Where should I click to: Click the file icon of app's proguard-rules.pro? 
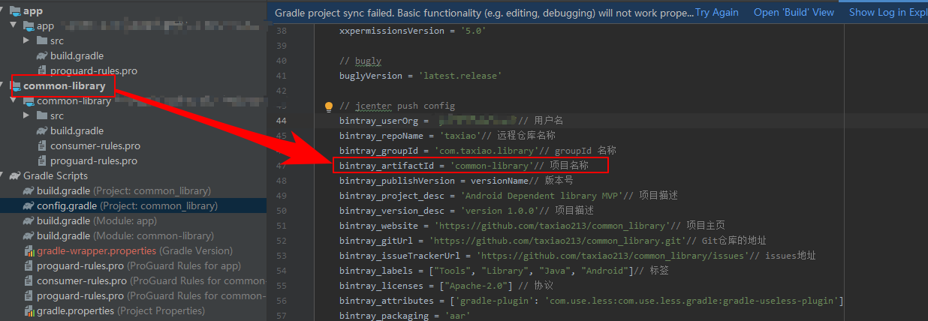[x=43, y=70]
